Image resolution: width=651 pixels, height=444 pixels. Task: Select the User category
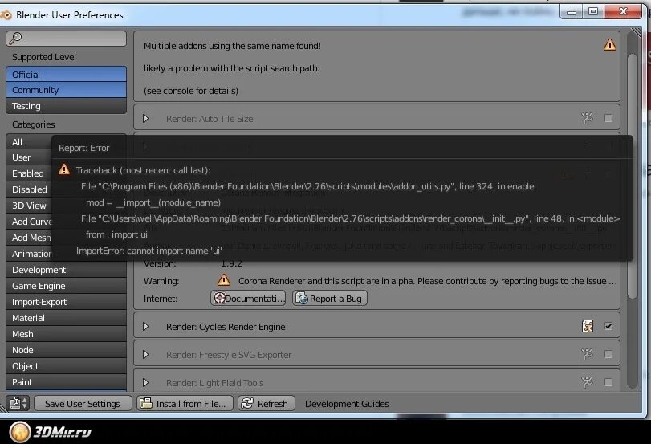[29, 157]
